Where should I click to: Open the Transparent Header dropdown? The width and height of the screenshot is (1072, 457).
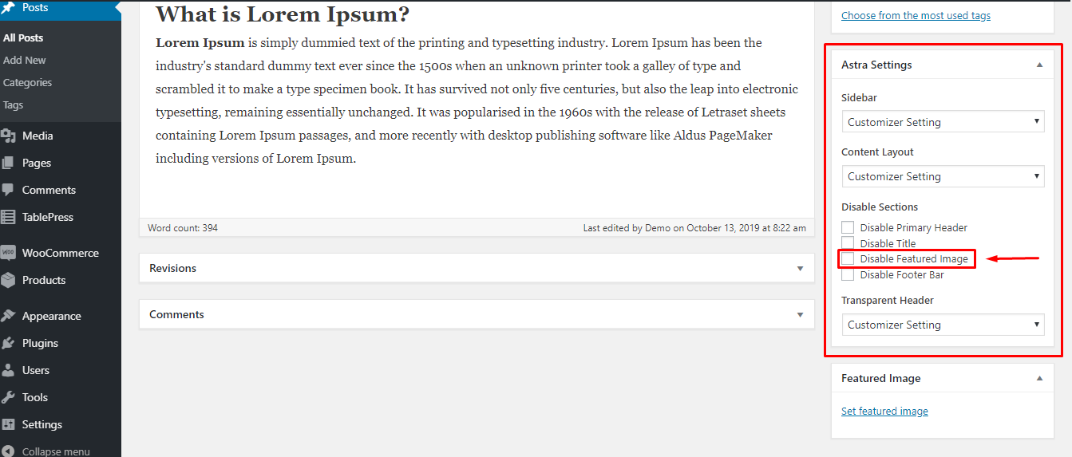click(x=943, y=325)
